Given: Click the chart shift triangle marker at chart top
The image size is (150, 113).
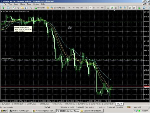Looking at the screenshot, I should 114,11.
